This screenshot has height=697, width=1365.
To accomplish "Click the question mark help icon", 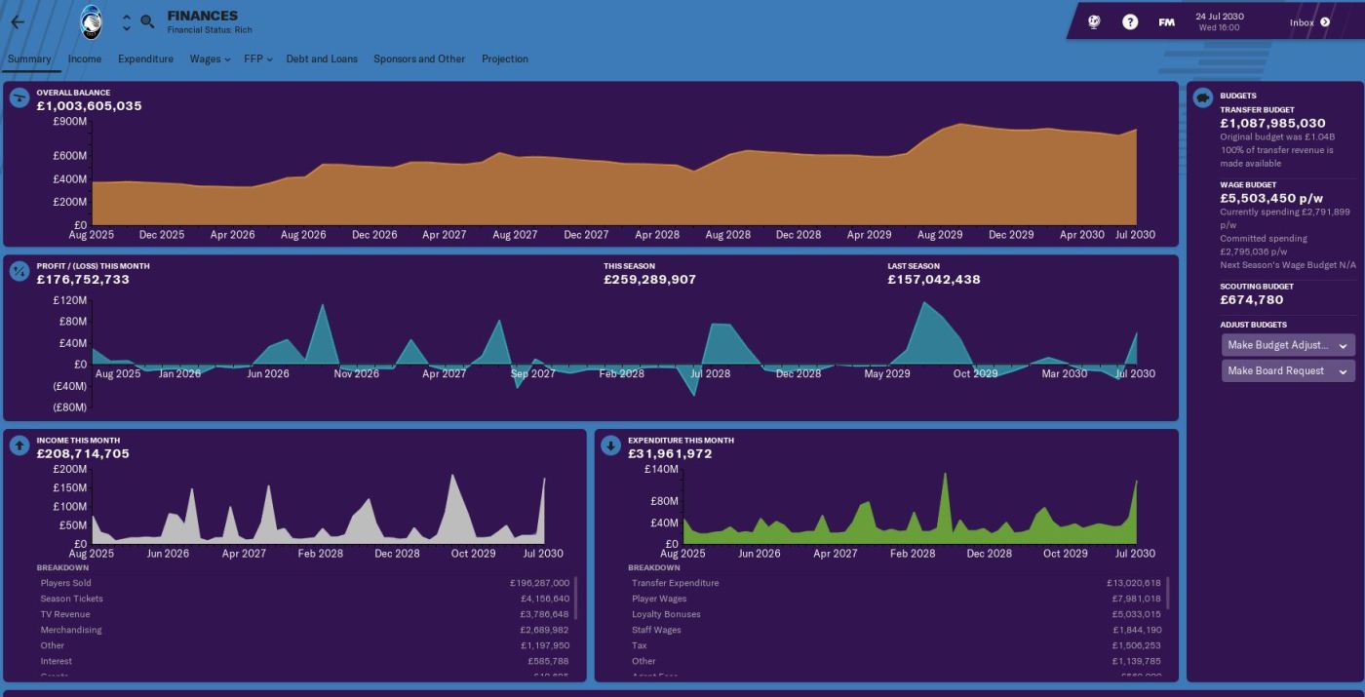I will (1130, 22).
